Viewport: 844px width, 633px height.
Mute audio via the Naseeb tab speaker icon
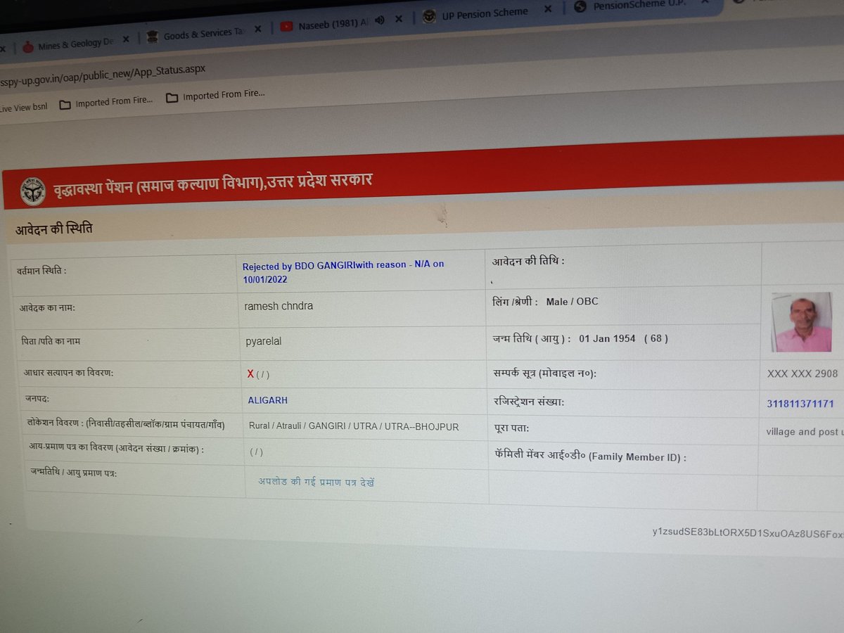380,20
